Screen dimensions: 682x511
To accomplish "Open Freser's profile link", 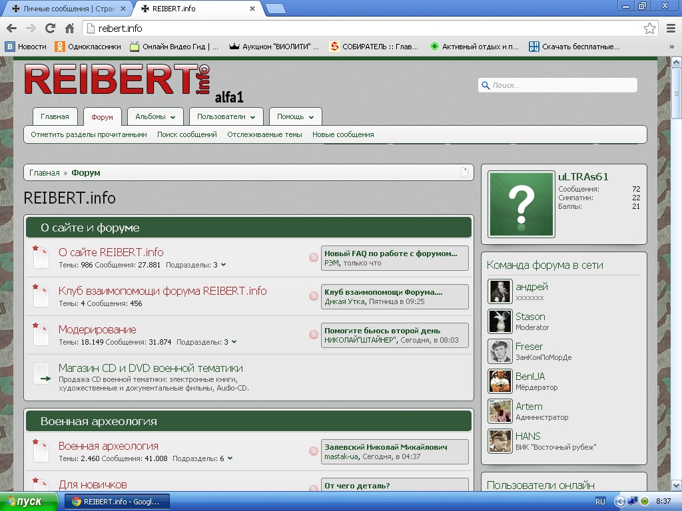I will coord(529,347).
